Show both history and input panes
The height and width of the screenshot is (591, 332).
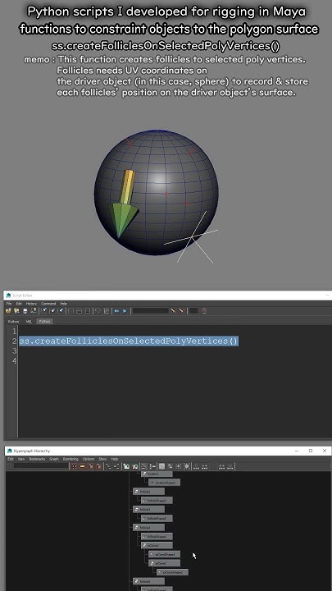88,311
